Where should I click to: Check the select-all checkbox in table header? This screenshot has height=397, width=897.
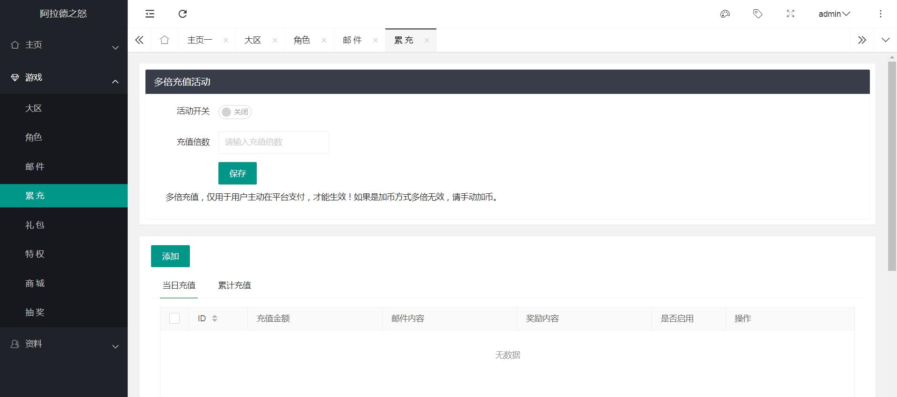[174, 319]
